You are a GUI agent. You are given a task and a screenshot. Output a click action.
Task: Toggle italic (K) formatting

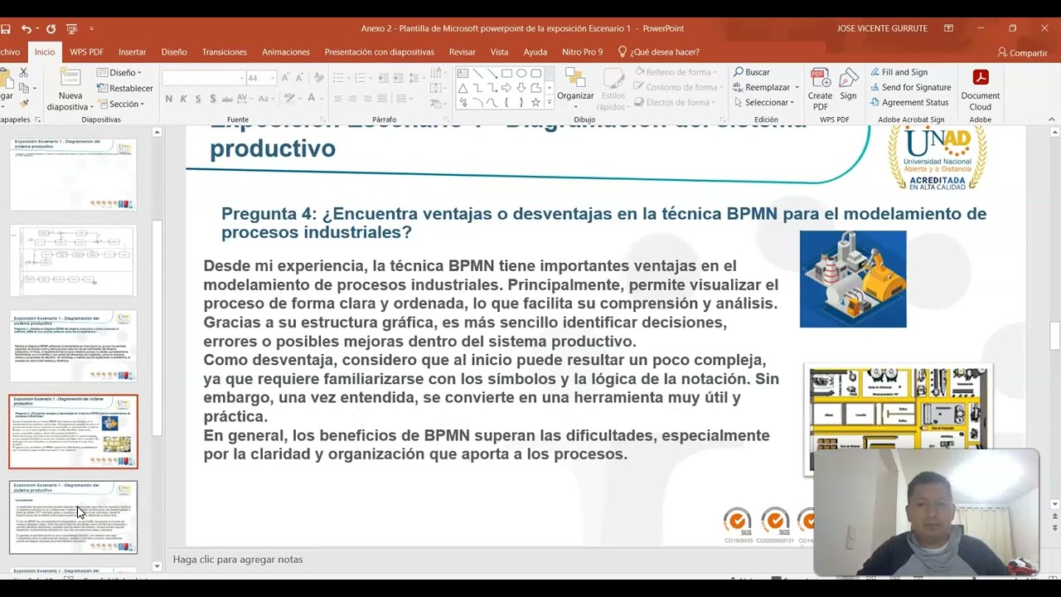point(184,99)
